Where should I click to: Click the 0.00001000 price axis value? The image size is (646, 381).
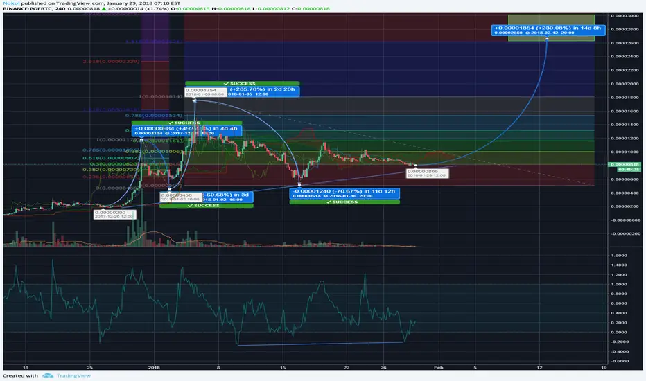pyautogui.click(x=625, y=152)
